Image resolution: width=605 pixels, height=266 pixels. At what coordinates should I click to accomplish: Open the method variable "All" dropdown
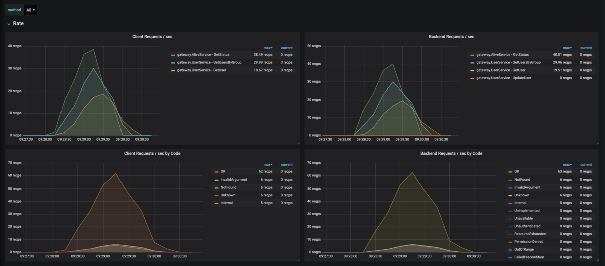tap(30, 10)
